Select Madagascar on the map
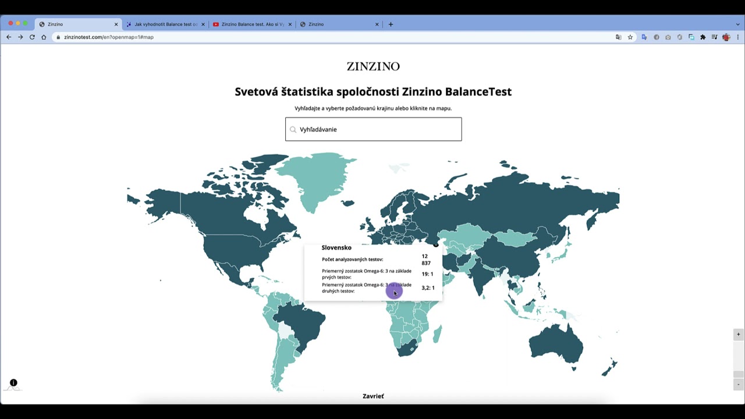Image resolution: width=745 pixels, height=419 pixels. tap(437, 333)
